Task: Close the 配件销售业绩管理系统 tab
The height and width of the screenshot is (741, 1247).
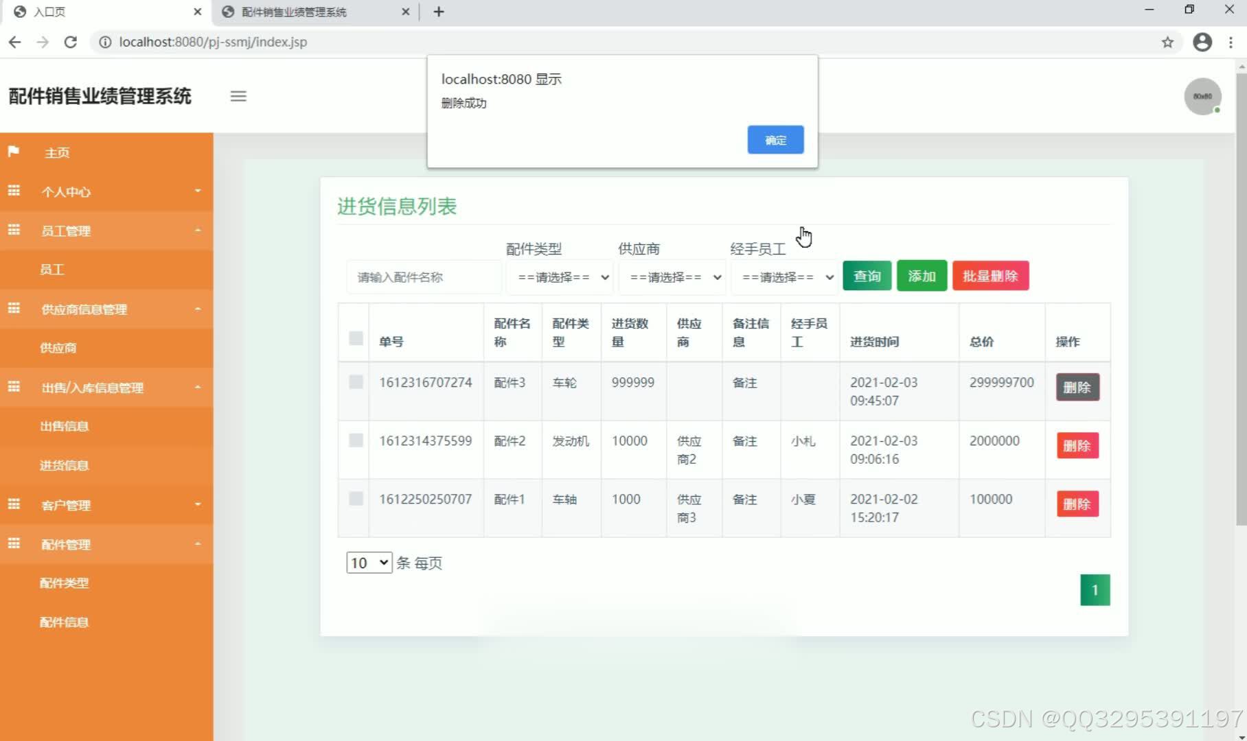Action: tap(405, 12)
